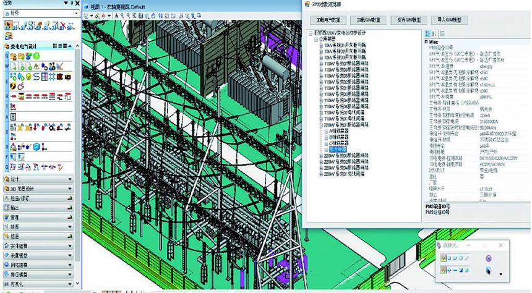The height and width of the screenshot is (293, 532).
Task: Select the green globe icon in row Q
Action: [x=36, y=56]
